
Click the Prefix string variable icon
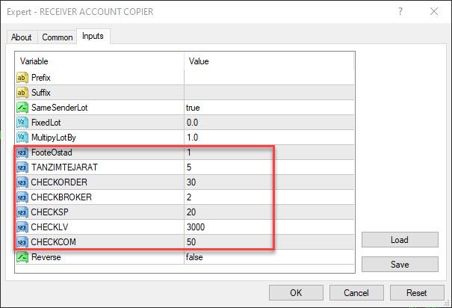click(x=22, y=78)
